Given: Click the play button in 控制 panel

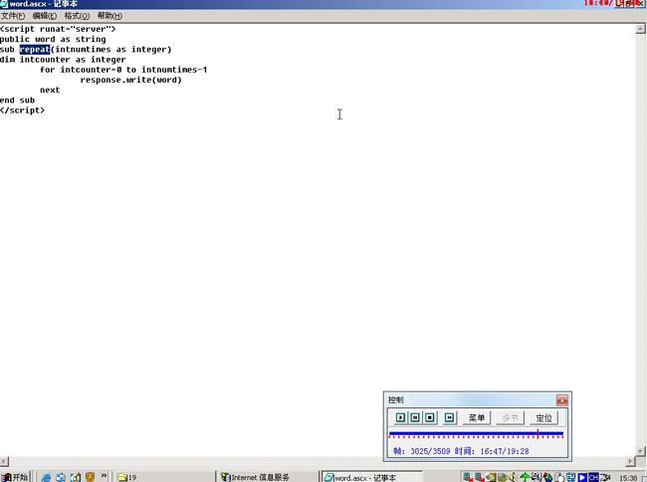Looking at the screenshot, I should 400,417.
